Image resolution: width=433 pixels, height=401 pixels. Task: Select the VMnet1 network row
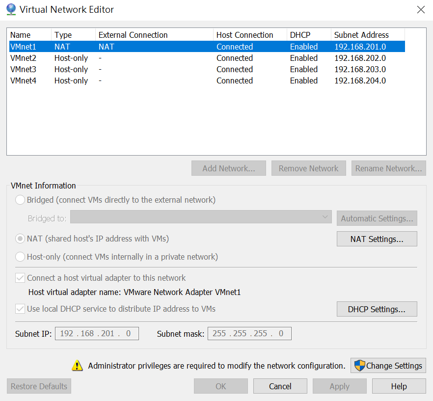tap(207, 47)
